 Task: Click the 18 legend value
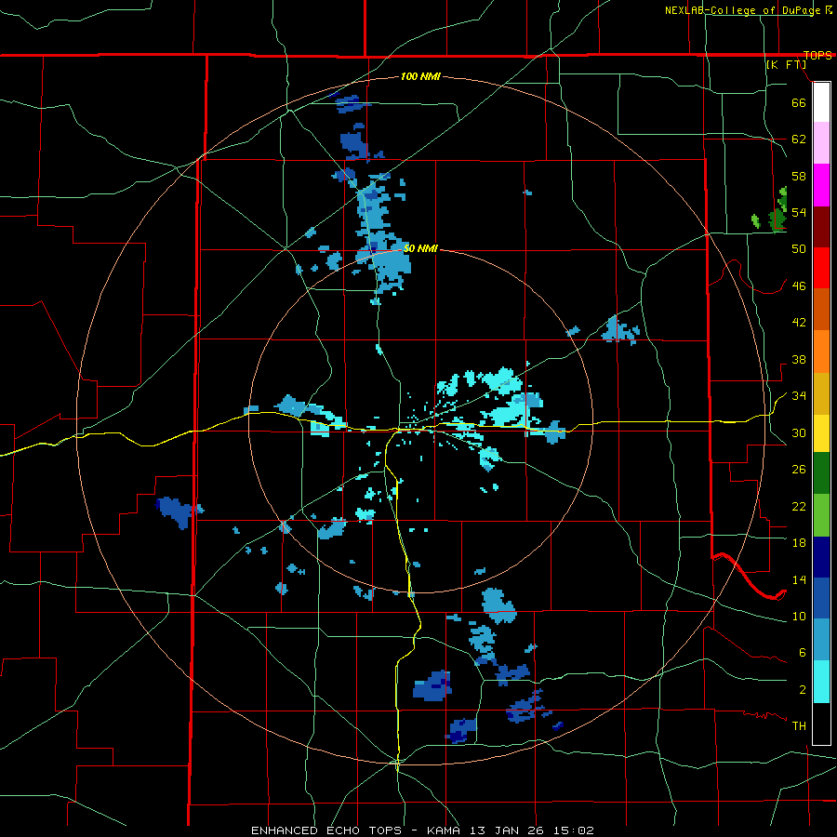click(x=799, y=543)
